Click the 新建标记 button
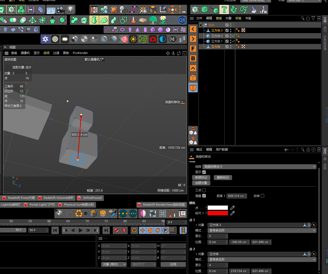The image size is (328, 274). [201, 177]
